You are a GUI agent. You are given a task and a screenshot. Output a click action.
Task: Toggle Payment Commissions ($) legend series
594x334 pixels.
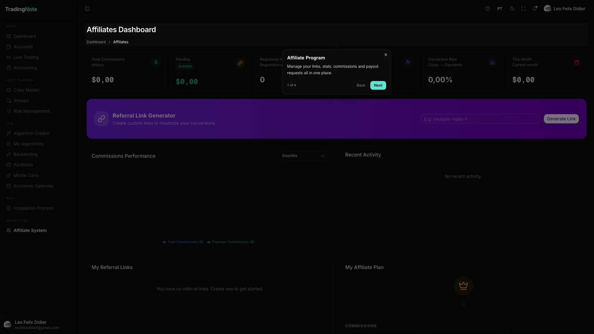230,242
